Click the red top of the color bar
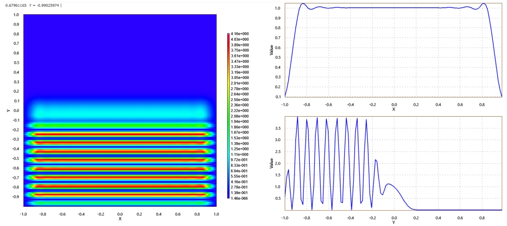This screenshot has width=507, height=226. click(228, 35)
